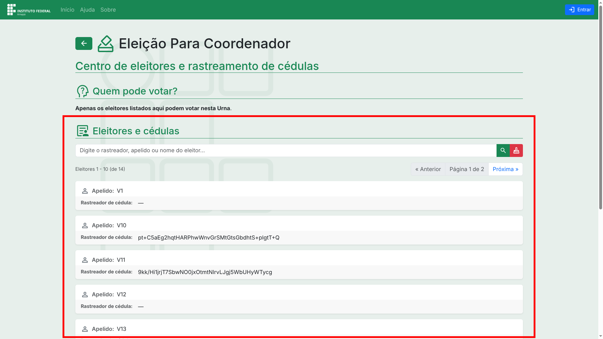The image size is (603, 339).
Task: Click the person icon next to V12
Action: click(85, 294)
